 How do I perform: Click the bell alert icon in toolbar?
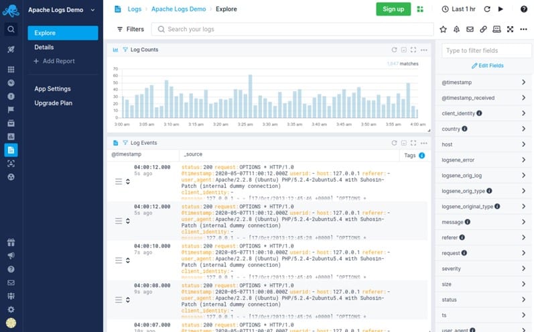click(x=457, y=30)
